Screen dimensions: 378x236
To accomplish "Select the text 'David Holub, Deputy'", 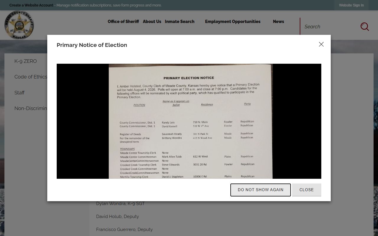I will (x=118, y=217).
